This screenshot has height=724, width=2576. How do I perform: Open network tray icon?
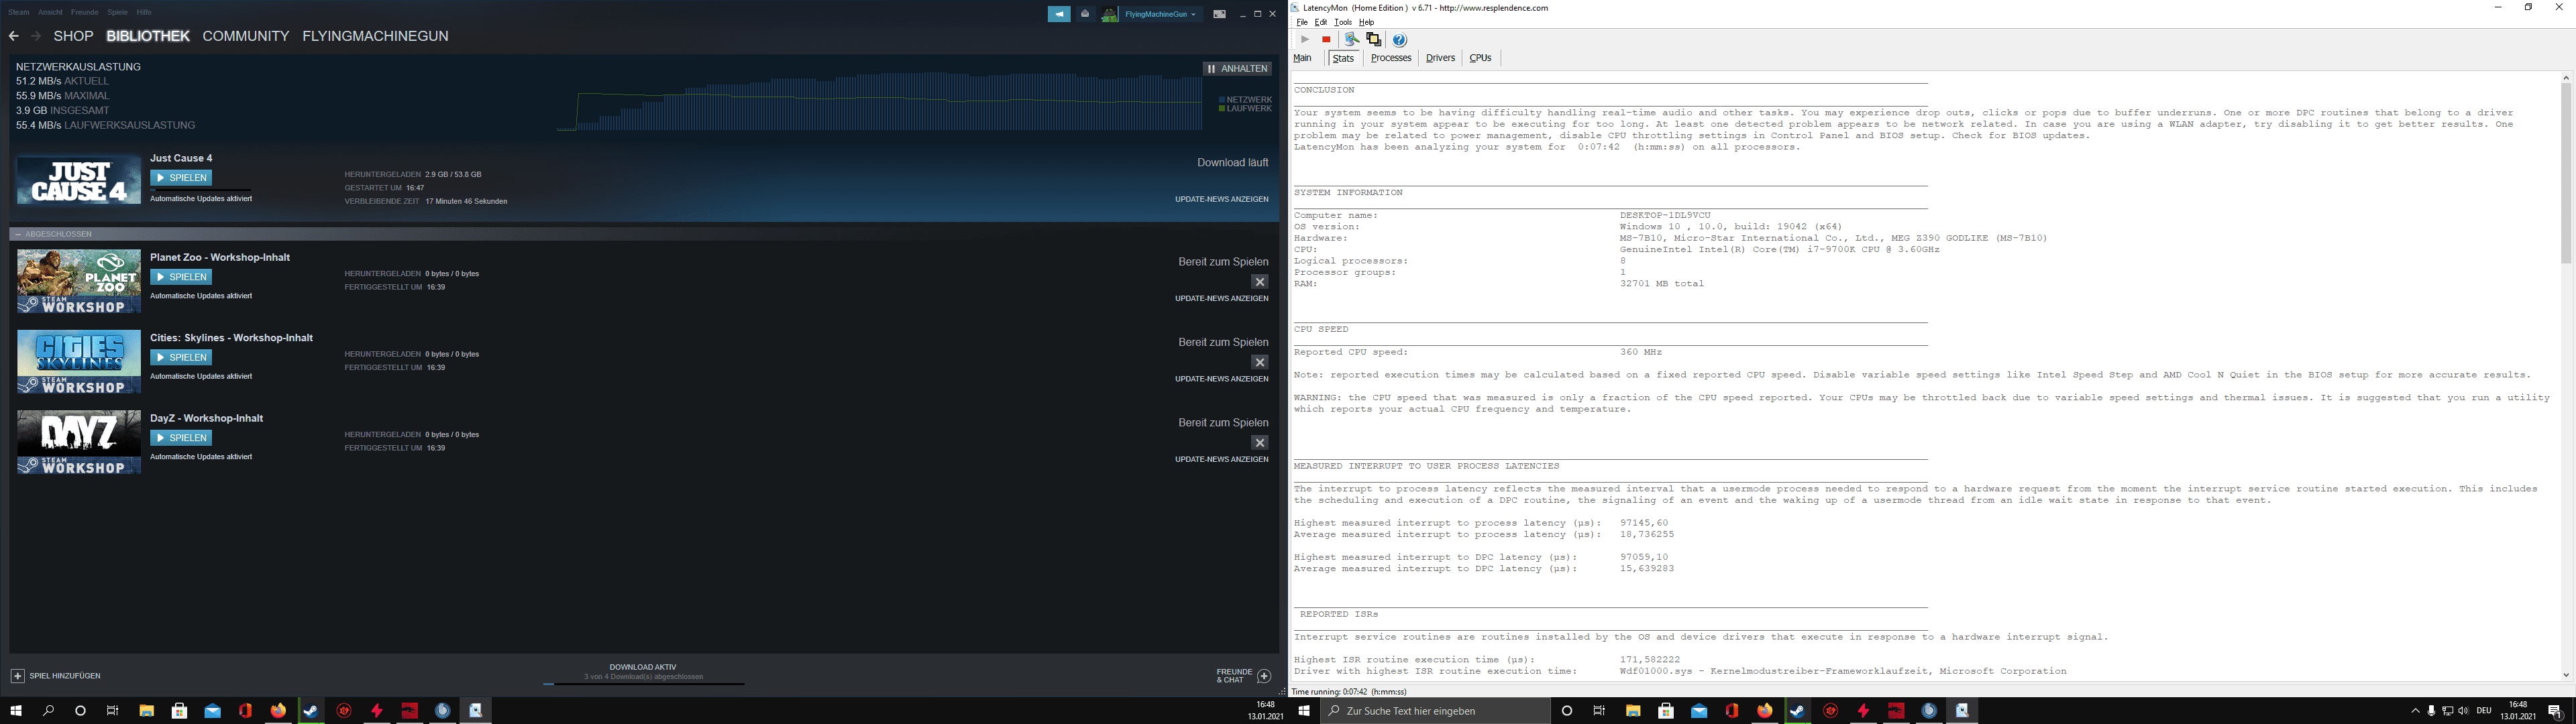point(2447,711)
